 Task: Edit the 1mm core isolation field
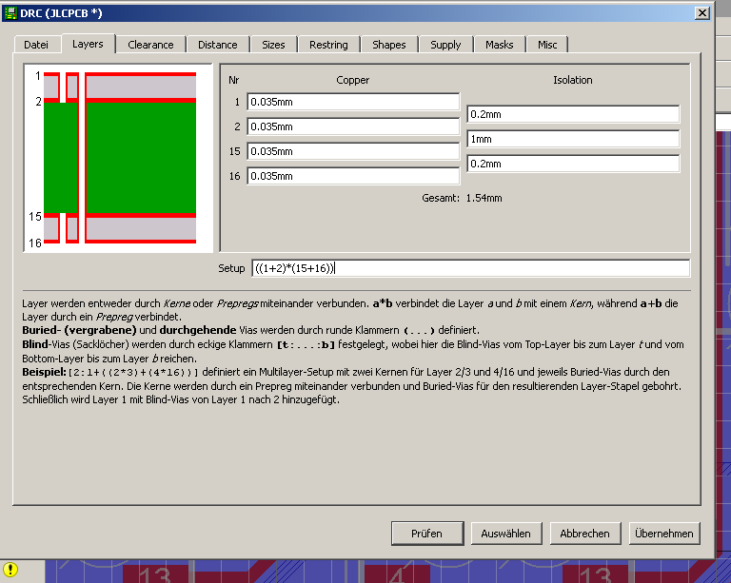pyautogui.click(x=573, y=139)
